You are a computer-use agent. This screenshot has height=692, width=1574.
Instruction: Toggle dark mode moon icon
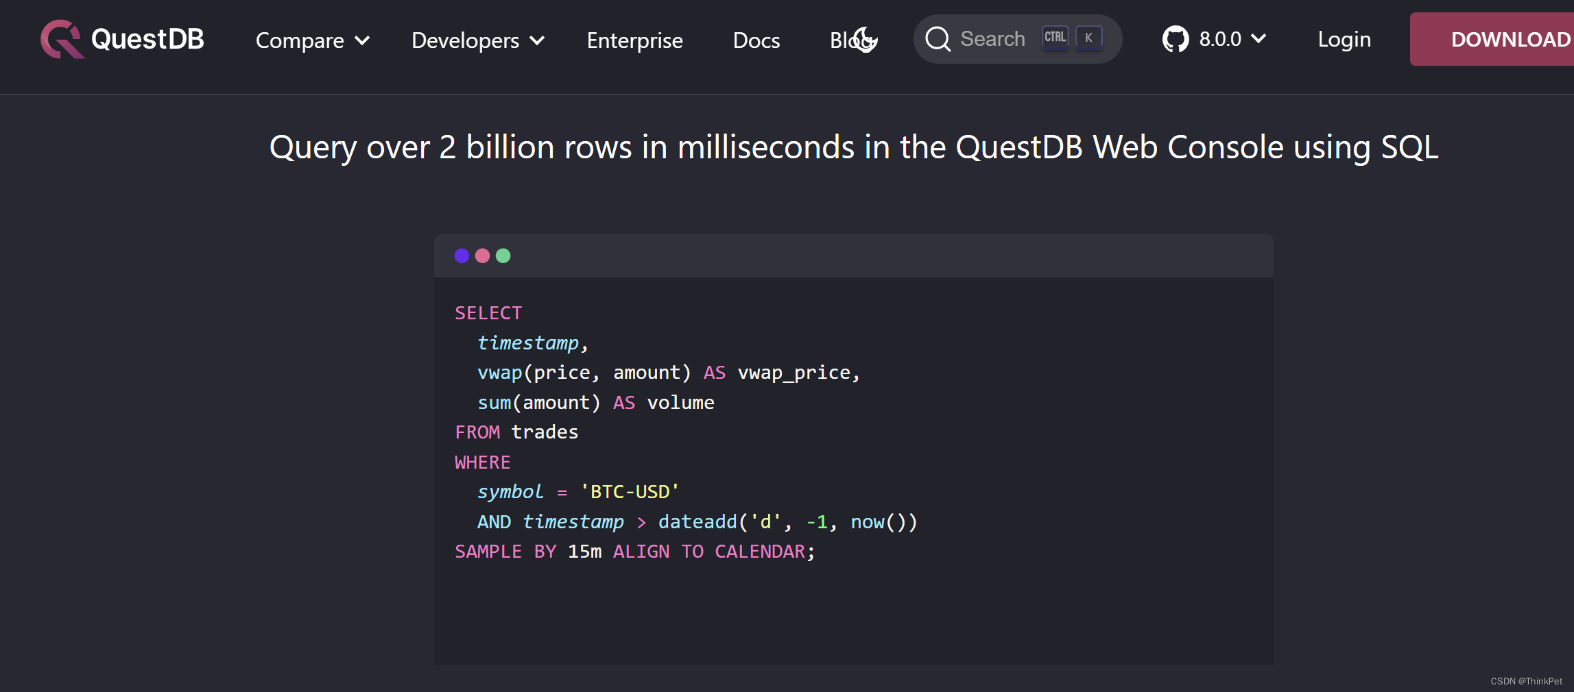(x=866, y=39)
